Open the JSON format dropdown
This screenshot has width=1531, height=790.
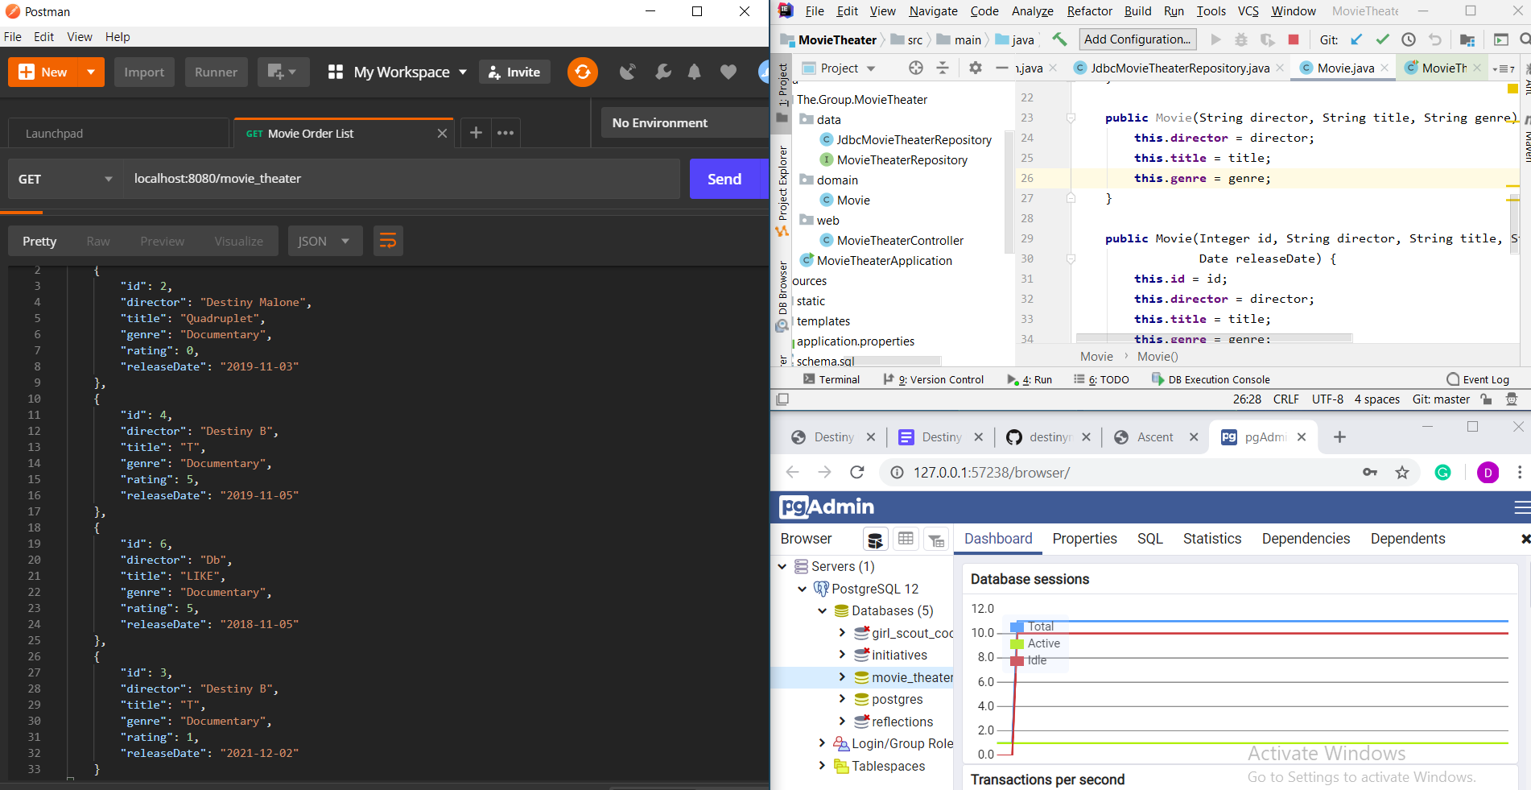point(324,241)
